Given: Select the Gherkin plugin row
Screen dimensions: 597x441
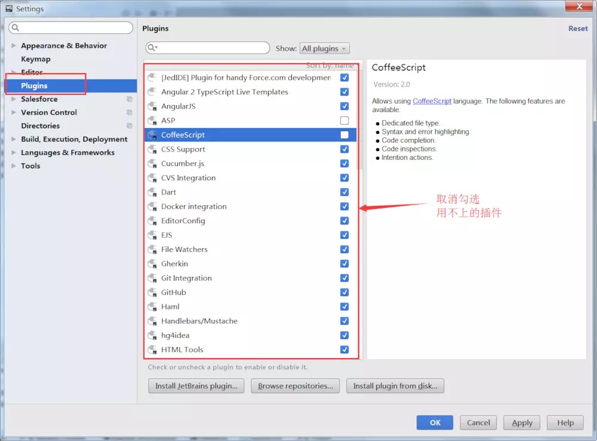Looking at the screenshot, I should (x=251, y=264).
